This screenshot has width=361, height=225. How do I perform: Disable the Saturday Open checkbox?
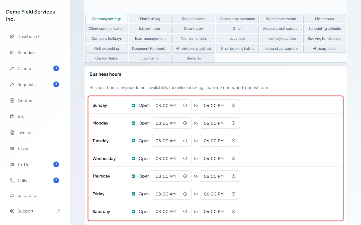(x=133, y=211)
